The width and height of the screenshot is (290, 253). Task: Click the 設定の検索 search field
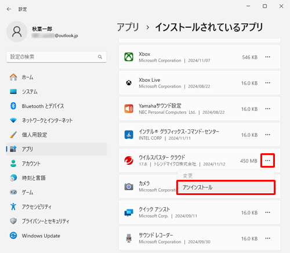(x=56, y=57)
